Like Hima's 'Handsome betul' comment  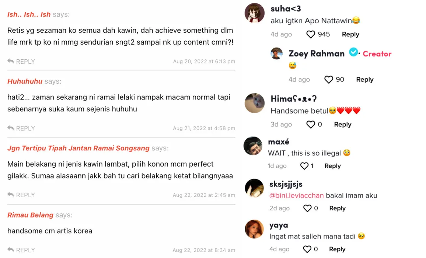click(311, 125)
